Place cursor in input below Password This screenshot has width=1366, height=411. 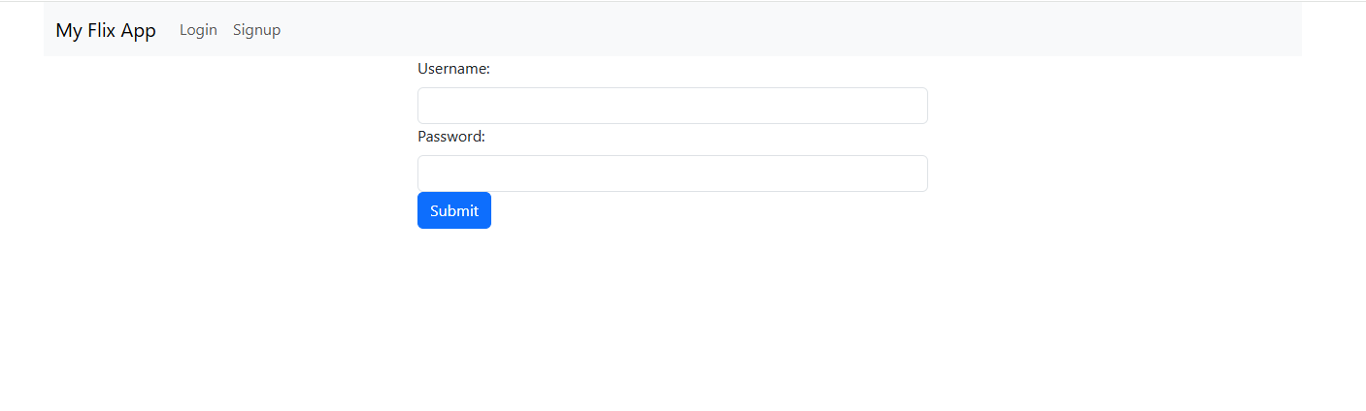673,174
